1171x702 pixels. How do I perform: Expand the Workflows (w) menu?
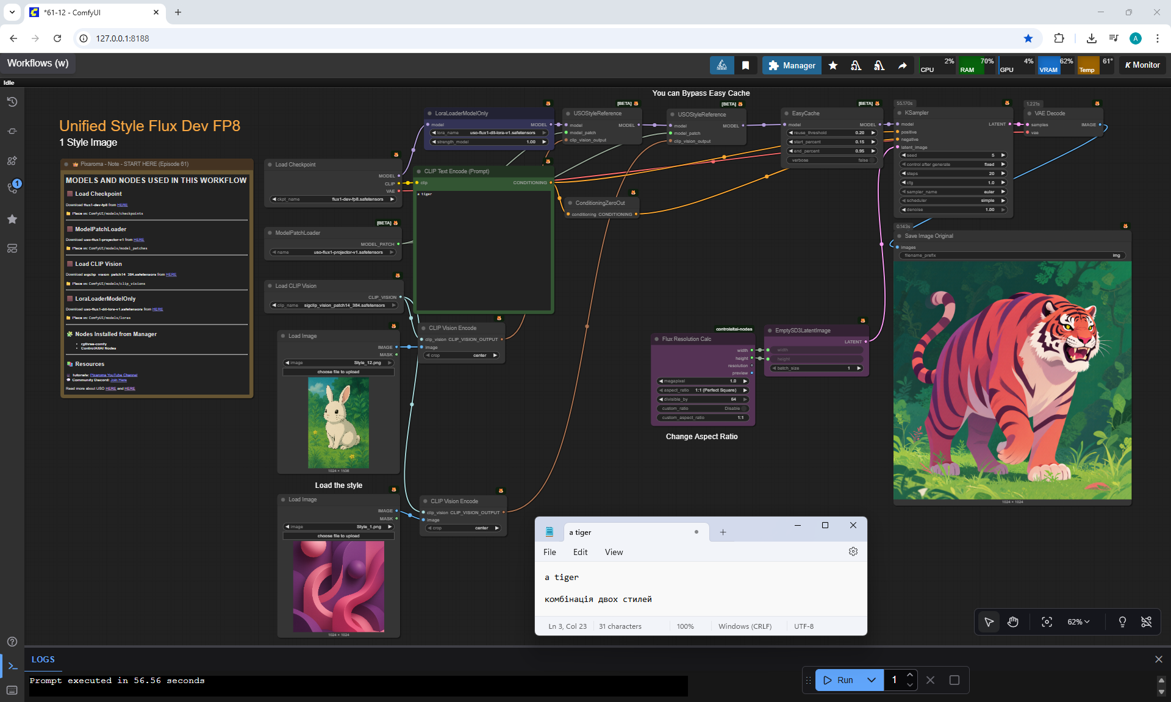tap(38, 63)
